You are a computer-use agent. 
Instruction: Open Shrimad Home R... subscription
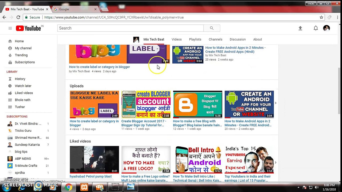28,138
